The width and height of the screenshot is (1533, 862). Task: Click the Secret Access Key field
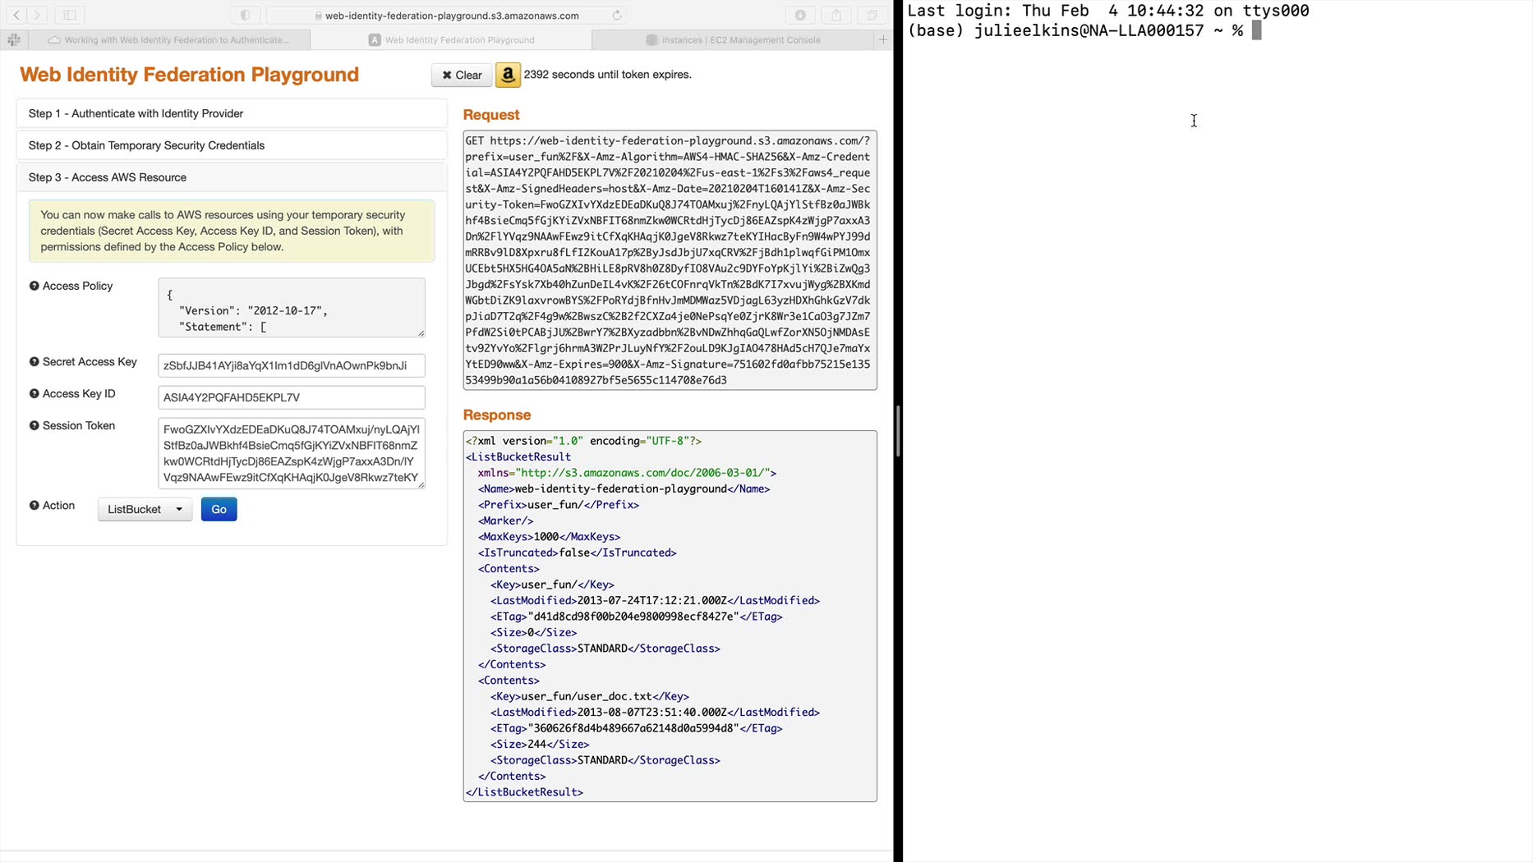click(292, 365)
